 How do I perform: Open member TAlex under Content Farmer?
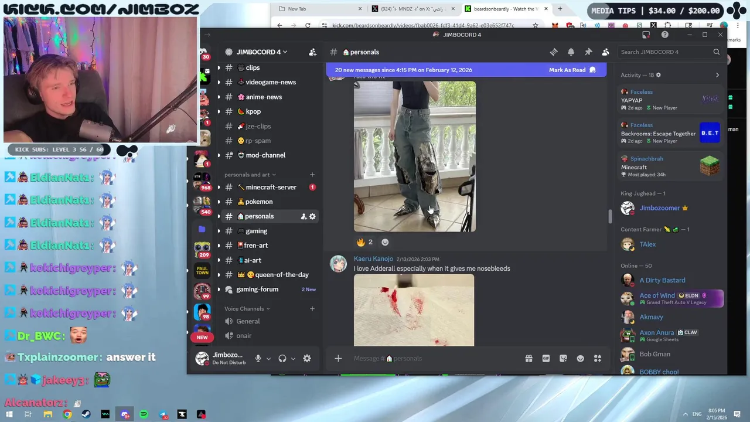coord(647,244)
